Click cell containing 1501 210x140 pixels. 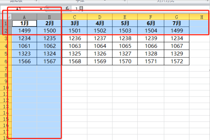[75, 31]
